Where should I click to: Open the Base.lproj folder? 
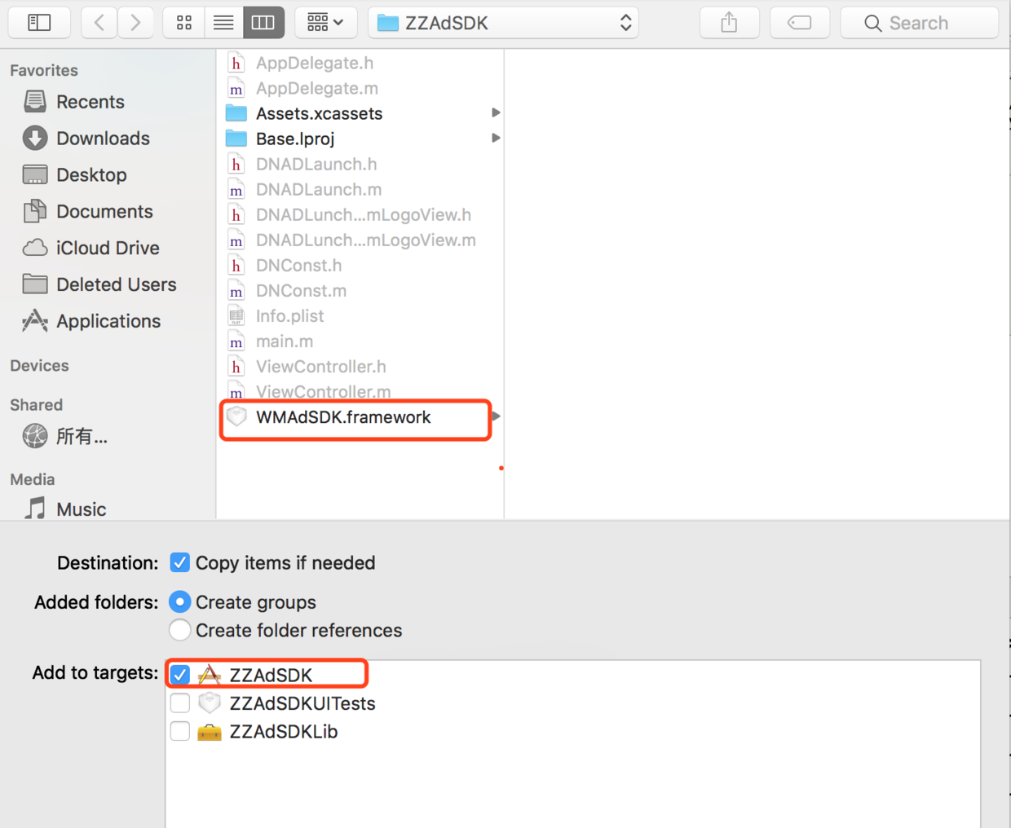pos(295,139)
